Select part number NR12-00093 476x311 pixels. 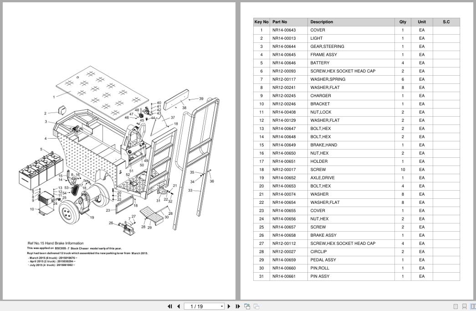tap(284, 71)
